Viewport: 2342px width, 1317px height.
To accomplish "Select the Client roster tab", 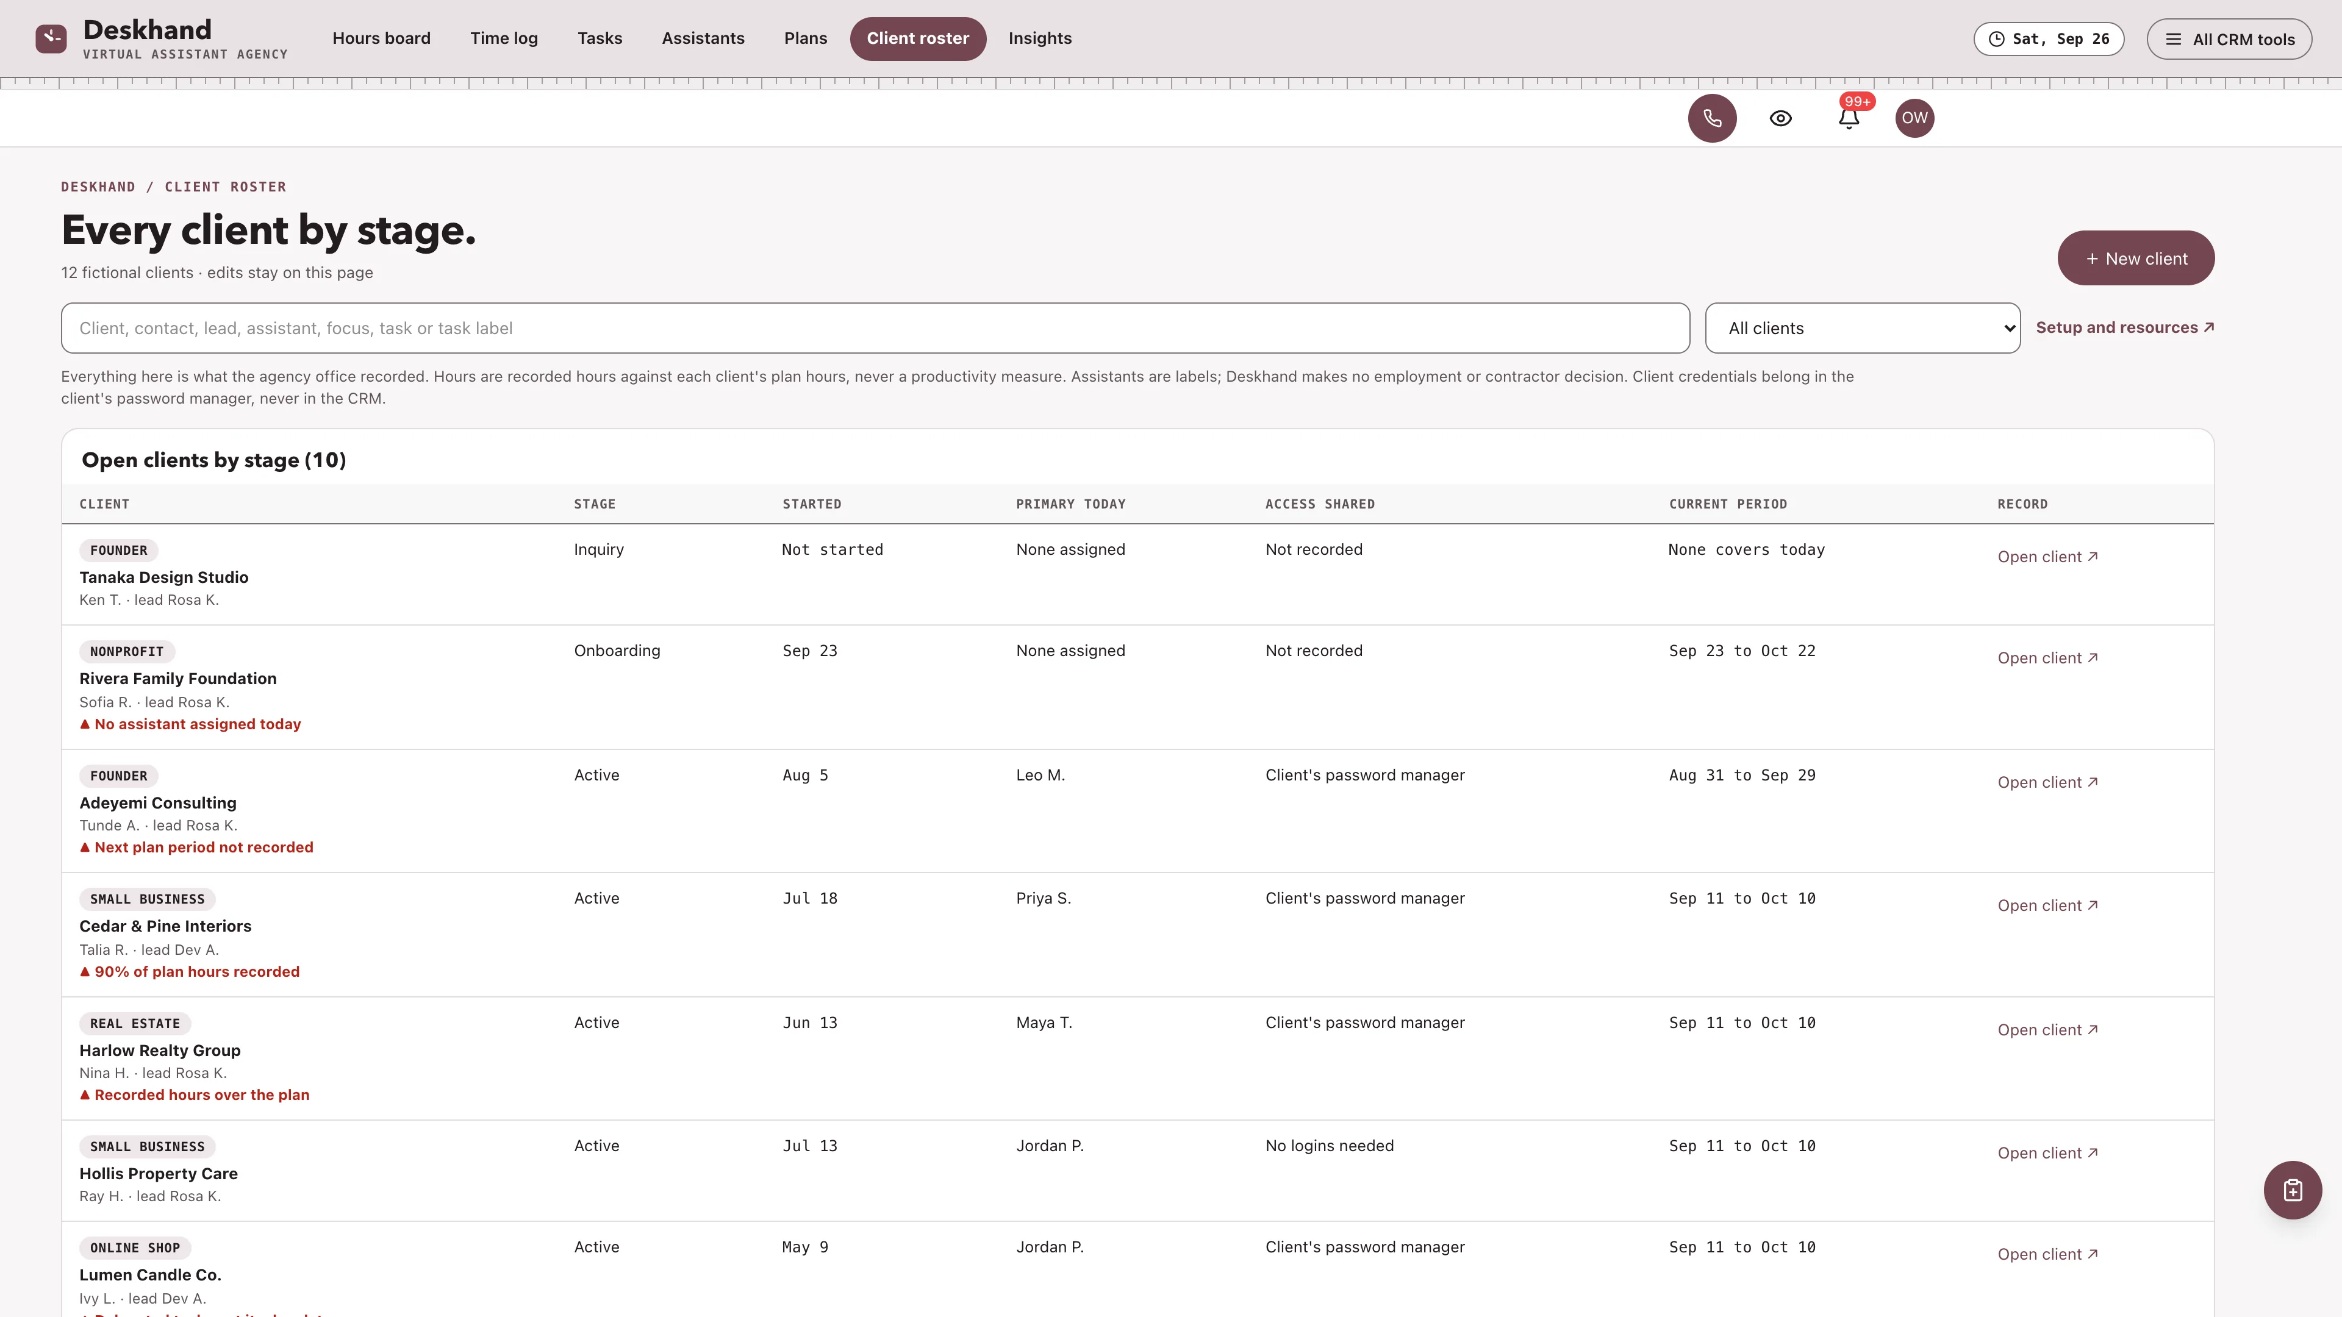I will tap(917, 38).
